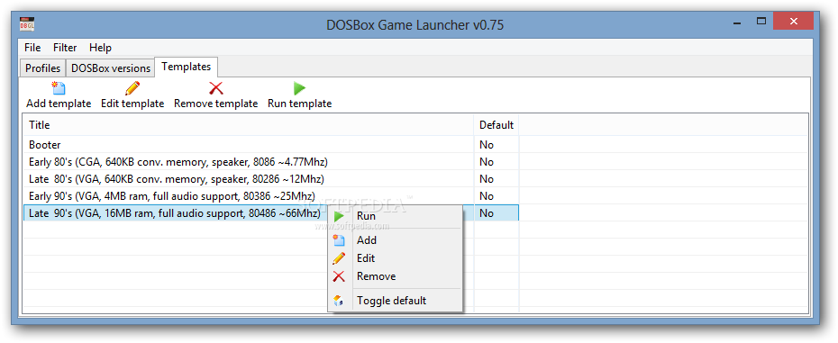Click the DBGL application icon in title bar

[28, 24]
